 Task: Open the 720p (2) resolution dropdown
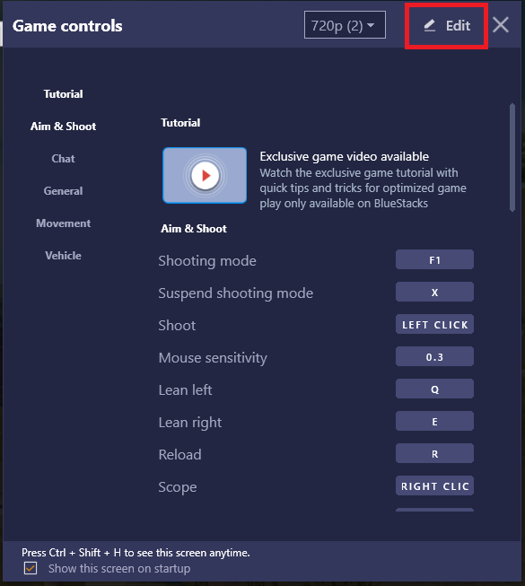pyautogui.click(x=345, y=25)
